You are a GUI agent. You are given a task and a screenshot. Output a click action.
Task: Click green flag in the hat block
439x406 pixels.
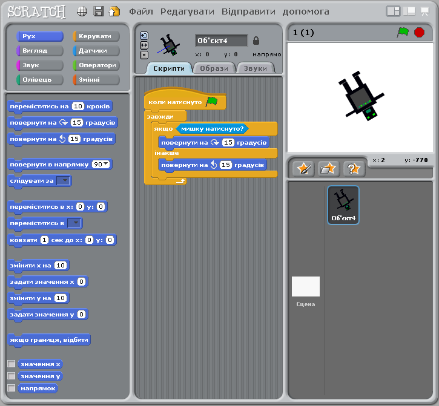point(212,102)
